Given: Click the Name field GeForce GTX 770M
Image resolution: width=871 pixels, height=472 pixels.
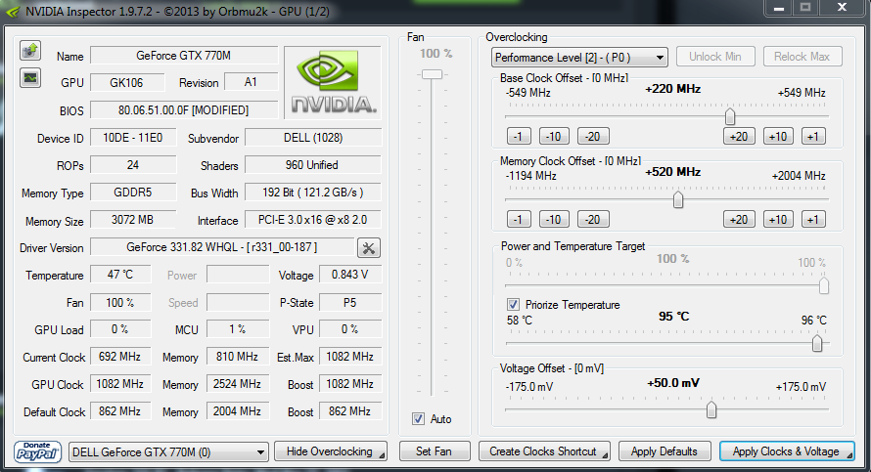Looking at the screenshot, I should [184, 56].
